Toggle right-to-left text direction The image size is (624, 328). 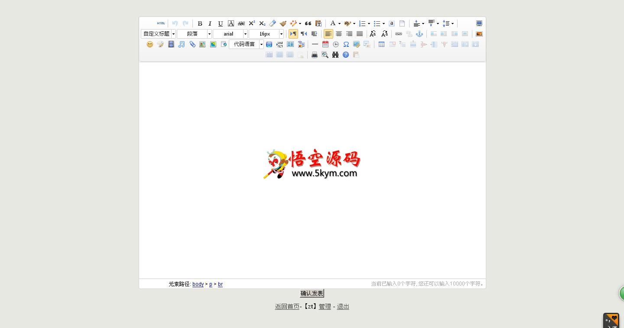[x=304, y=34]
